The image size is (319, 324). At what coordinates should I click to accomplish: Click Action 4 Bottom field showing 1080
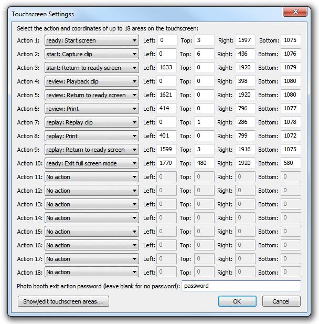tap(291, 81)
